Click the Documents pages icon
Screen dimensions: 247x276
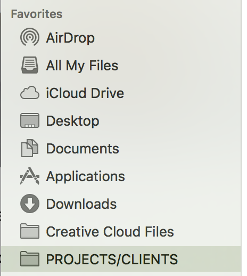click(30, 148)
